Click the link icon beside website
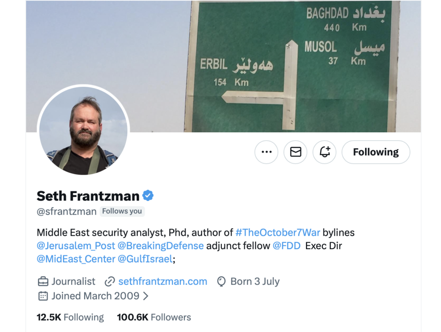The height and width of the screenshot is (332, 441). pyautogui.click(x=110, y=281)
